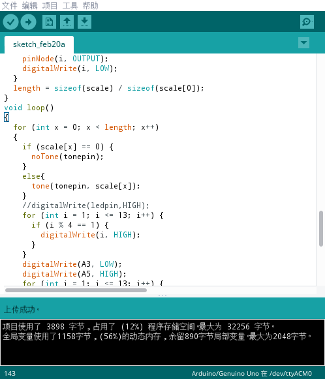Viewport: 325px width, 379px height.
Task: Open the 编辑 menu
Action: pyautogui.click(x=30, y=5)
